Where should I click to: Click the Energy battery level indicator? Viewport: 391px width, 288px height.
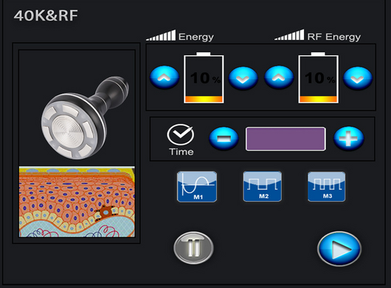204,77
